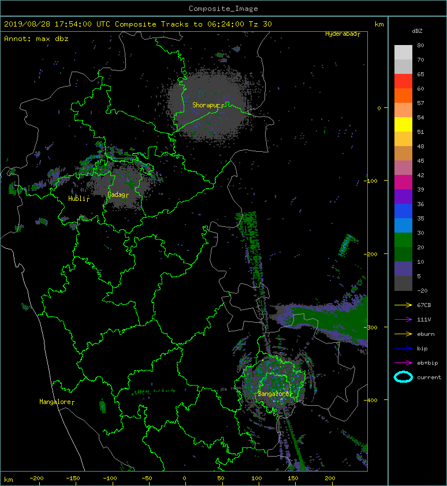Click the yellow 67CB arrow legend symbol

[x=403, y=305]
